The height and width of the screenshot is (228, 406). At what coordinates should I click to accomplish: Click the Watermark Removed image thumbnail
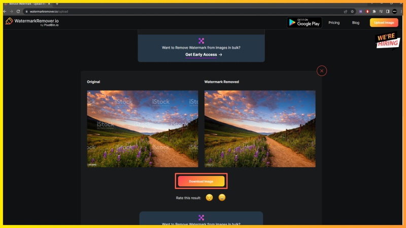coord(260,129)
